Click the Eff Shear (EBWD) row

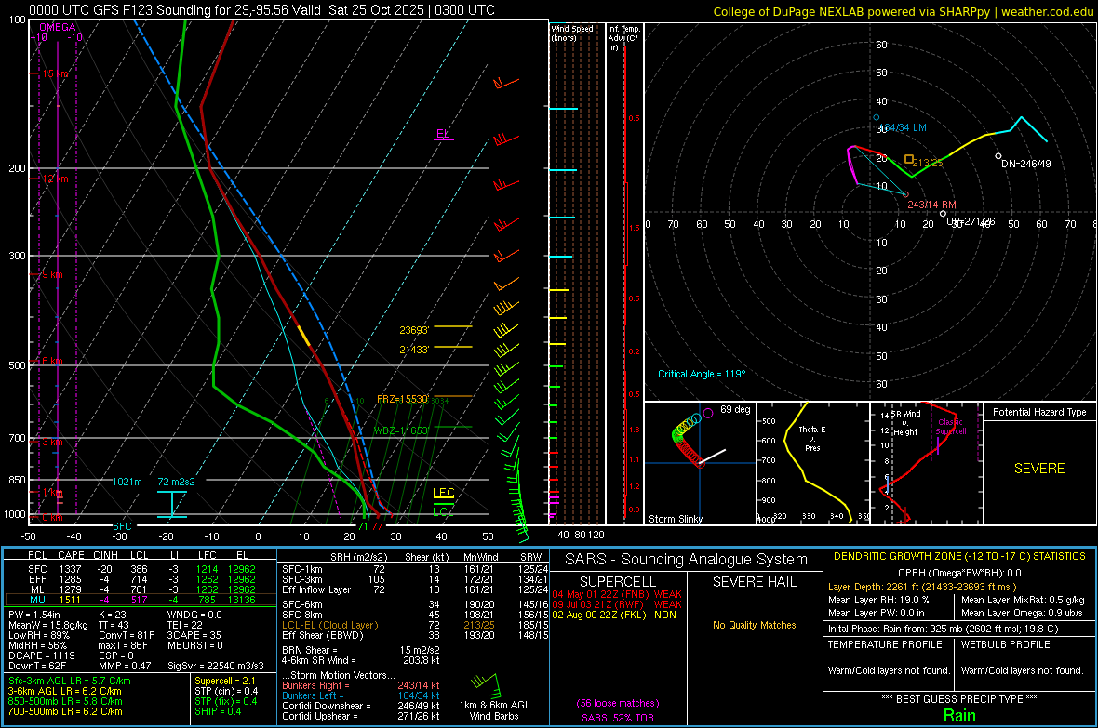pos(415,636)
